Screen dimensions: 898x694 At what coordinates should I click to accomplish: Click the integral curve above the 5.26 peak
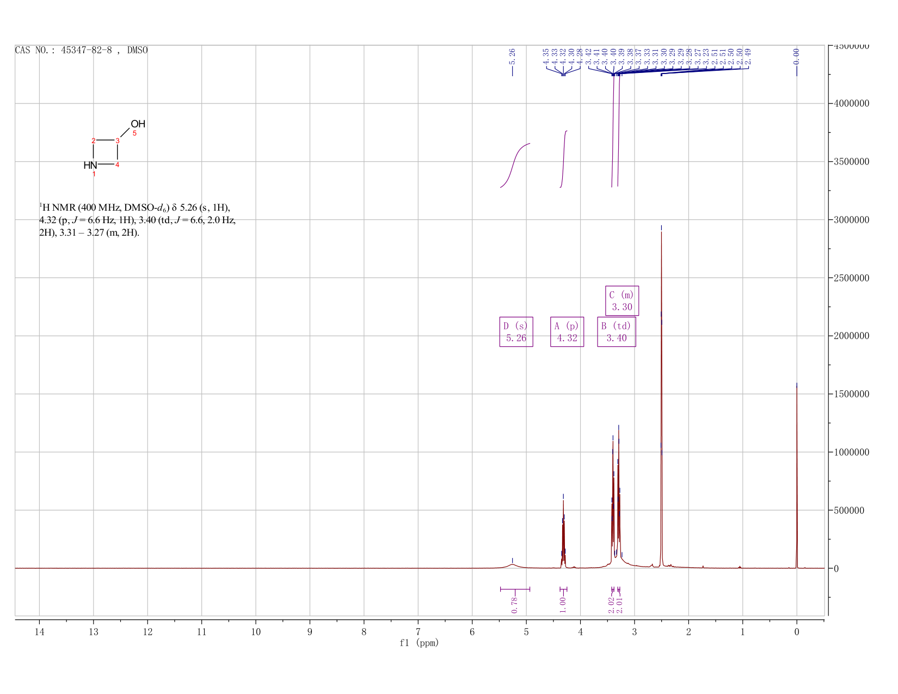(515, 165)
